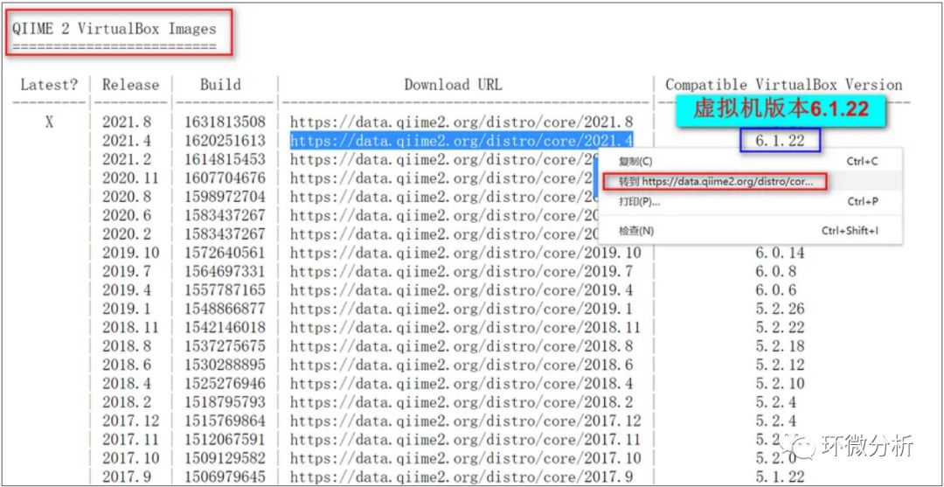This screenshot has height=487, width=944.
Task: Click the download URL ending in core/2017.11
Action: [465, 440]
